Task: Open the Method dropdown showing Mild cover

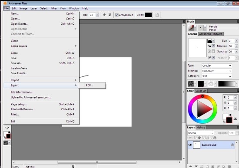Action: [216, 71]
